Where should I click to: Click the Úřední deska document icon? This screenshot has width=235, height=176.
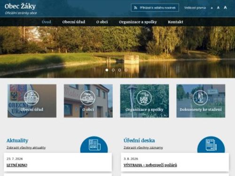(x=211, y=145)
